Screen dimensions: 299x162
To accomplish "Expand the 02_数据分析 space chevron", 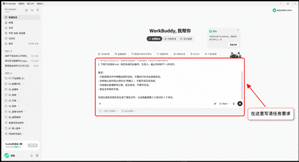I will 23,84.
